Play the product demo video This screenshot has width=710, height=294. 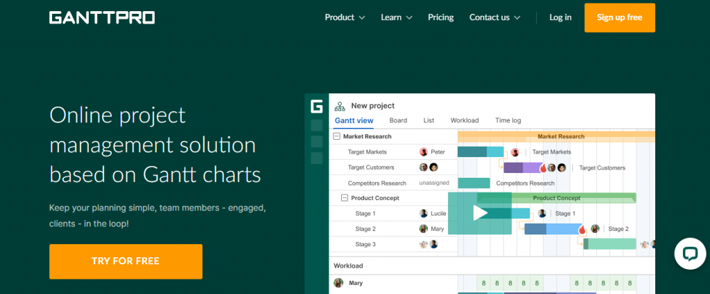click(x=480, y=212)
